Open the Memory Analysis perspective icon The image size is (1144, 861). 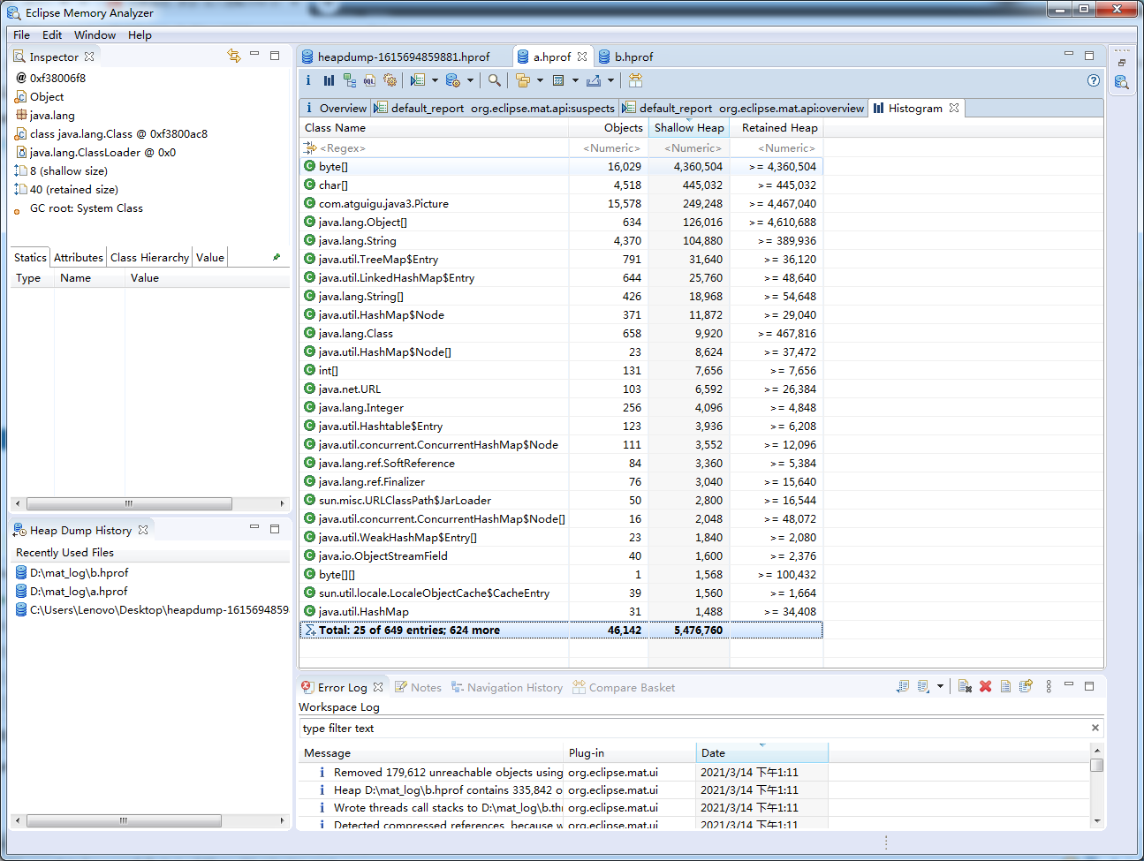click(1121, 82)
